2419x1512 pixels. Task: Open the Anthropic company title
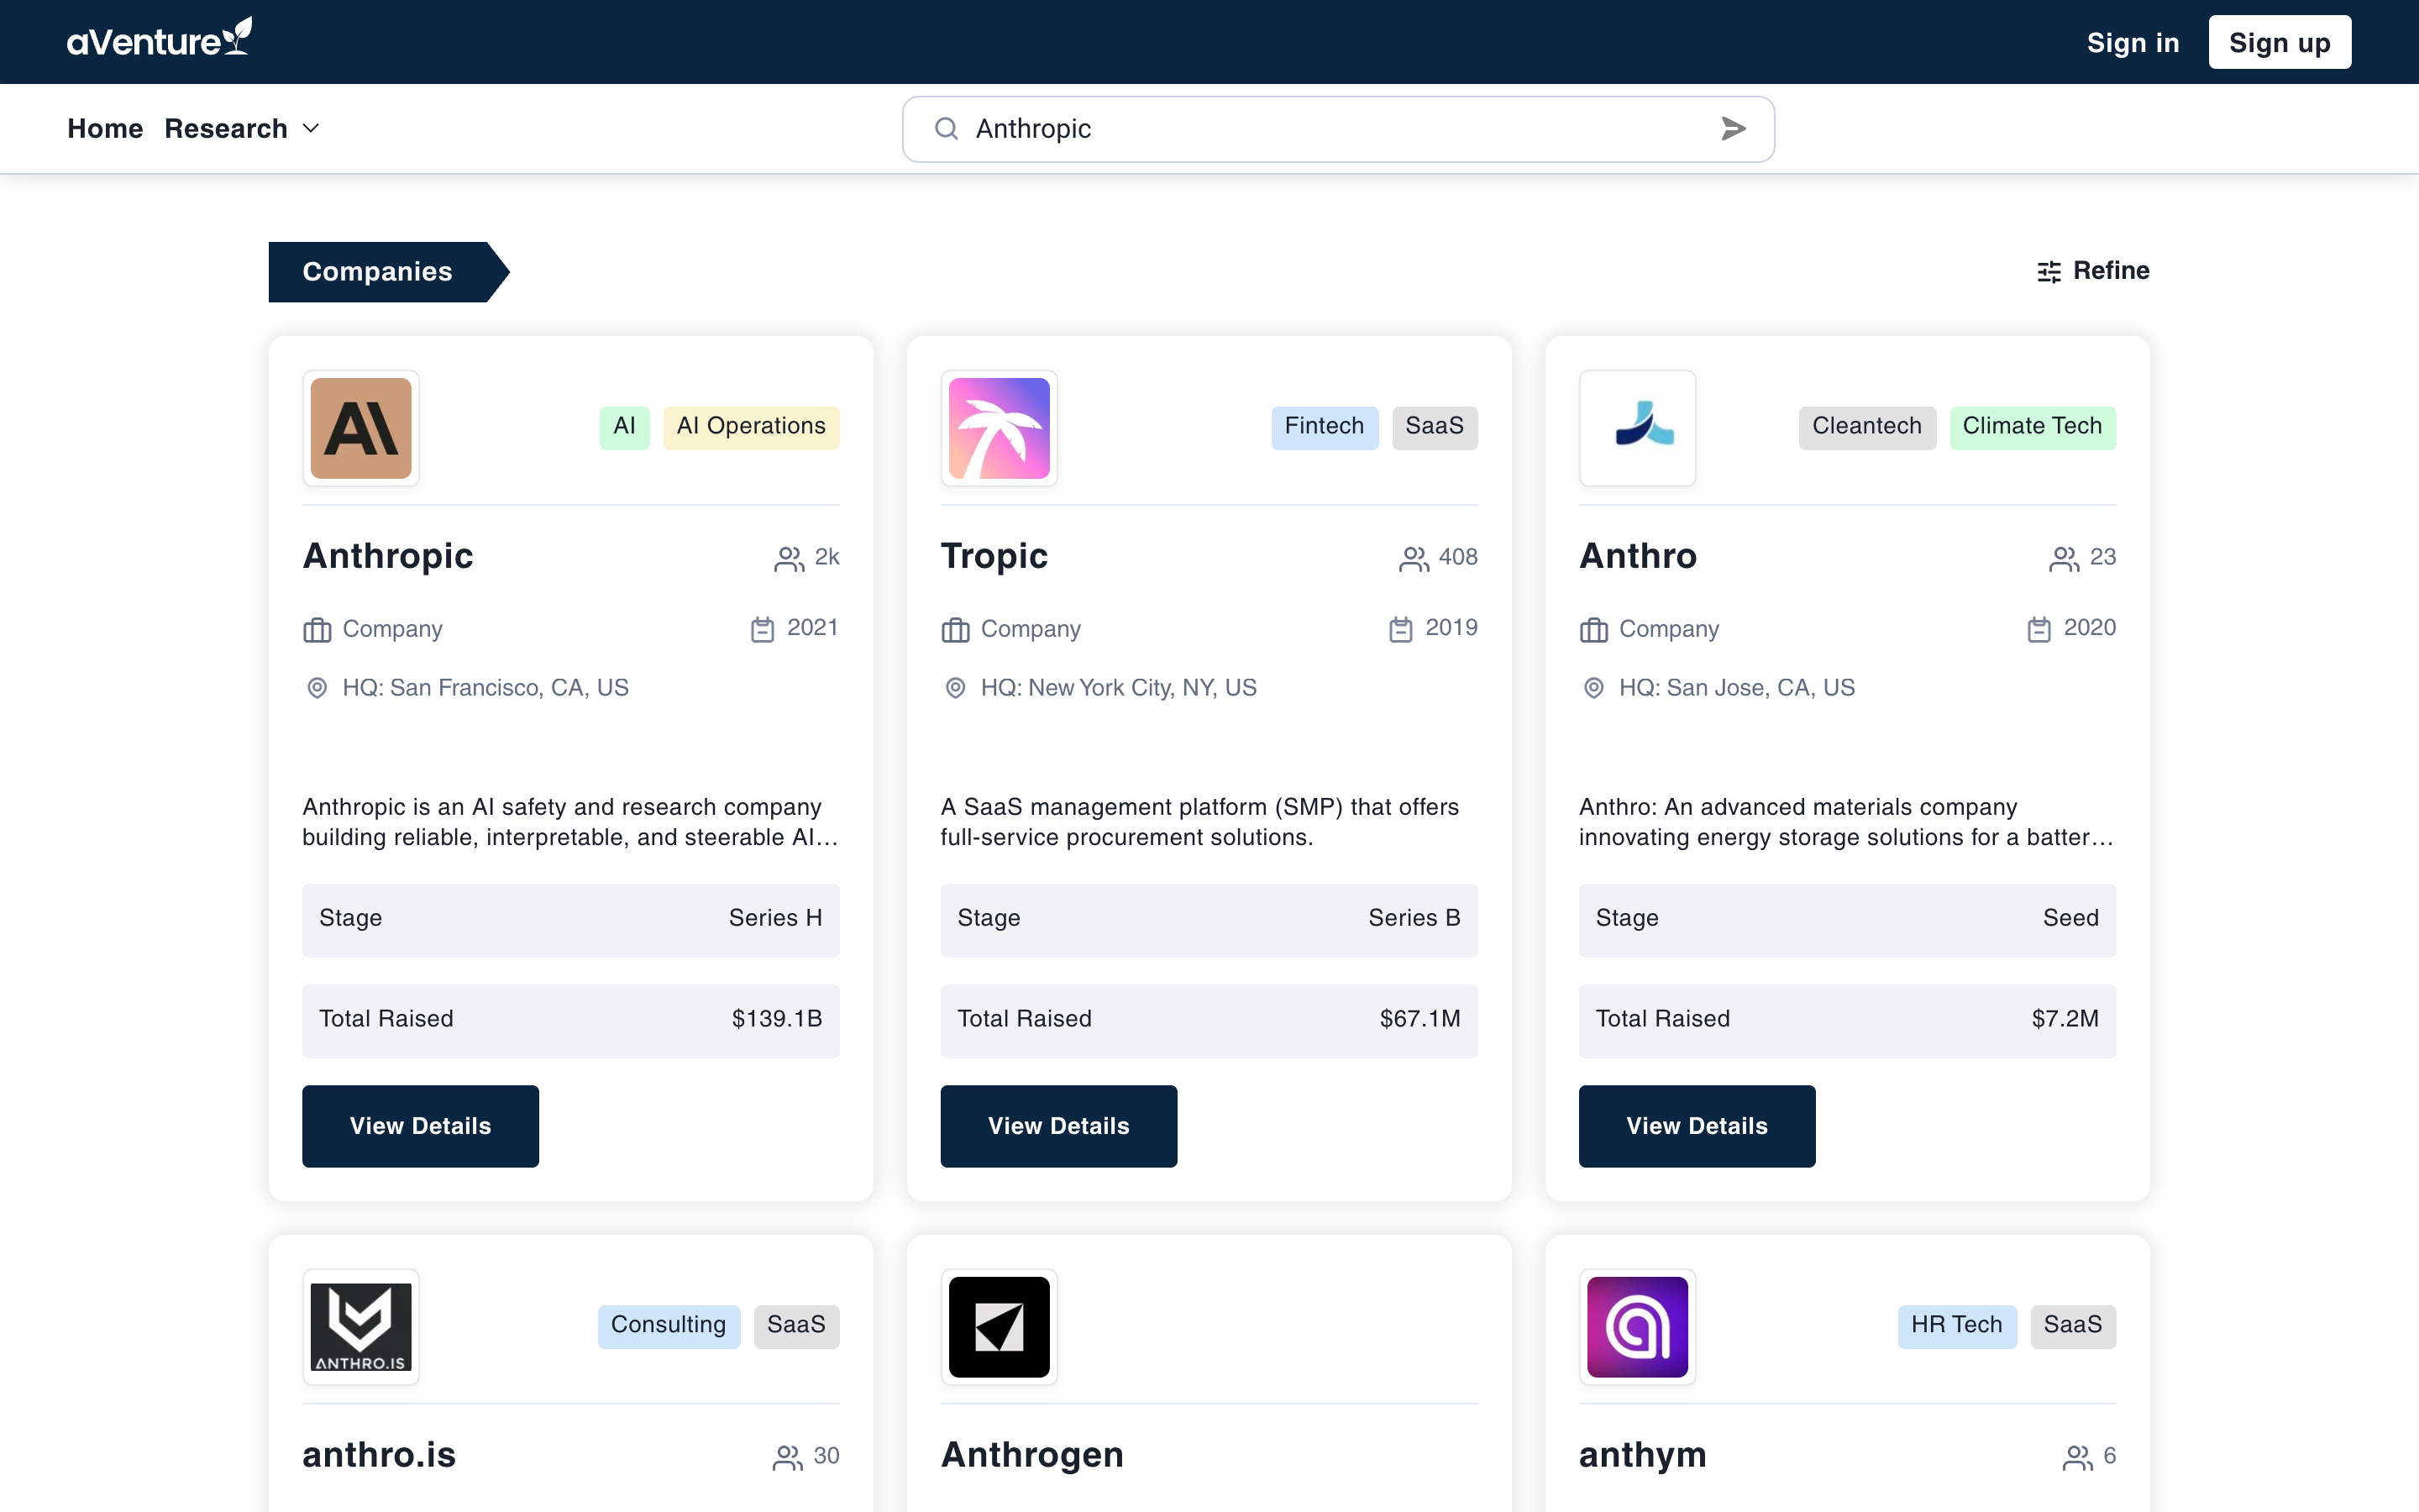click(x=388, y=556)
